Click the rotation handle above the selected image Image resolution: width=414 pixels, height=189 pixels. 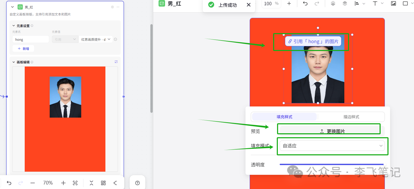(x=318, y=28)
